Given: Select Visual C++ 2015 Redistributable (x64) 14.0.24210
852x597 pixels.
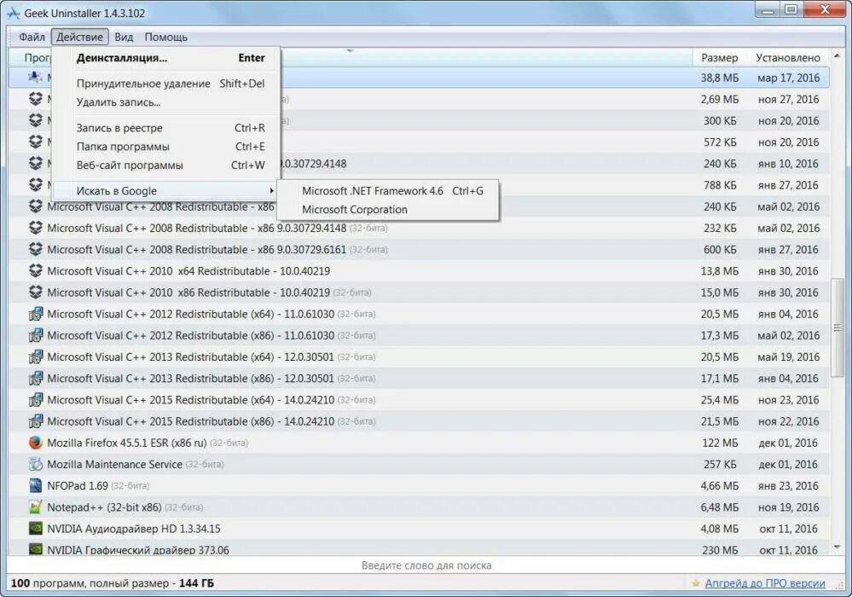Looking at the screenshot, I should point(419,400).
